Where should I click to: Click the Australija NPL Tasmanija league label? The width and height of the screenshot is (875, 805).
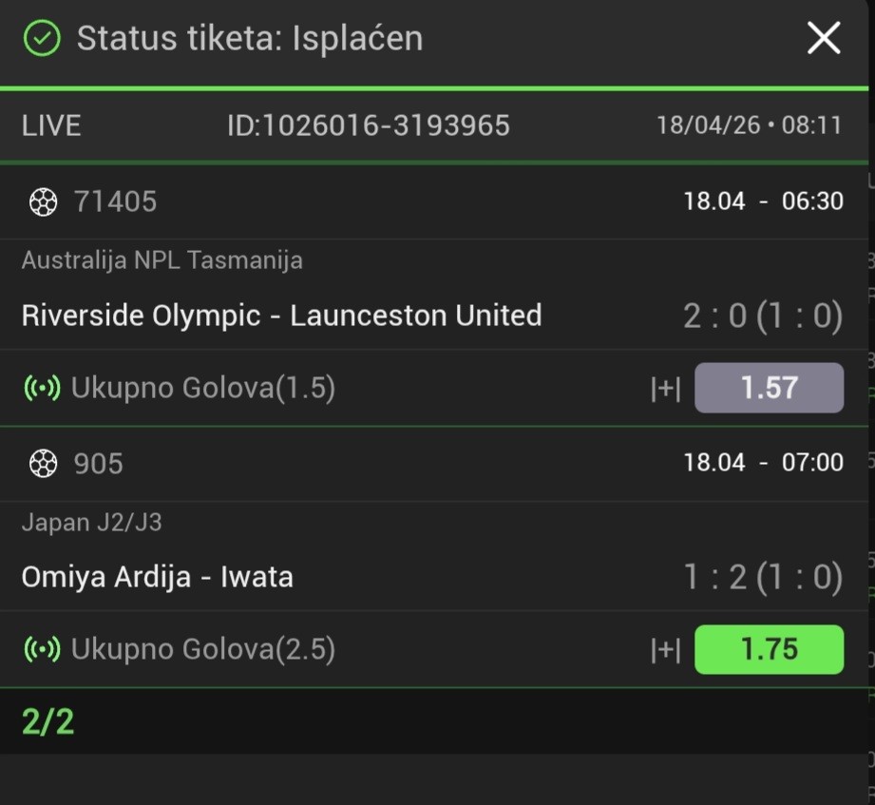[x=162, y=260]
